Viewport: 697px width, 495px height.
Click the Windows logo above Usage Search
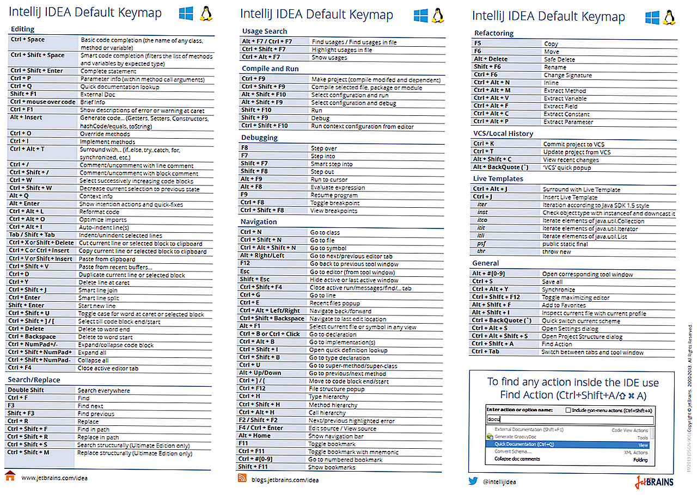pyautogui.click(x=420, y=16)
